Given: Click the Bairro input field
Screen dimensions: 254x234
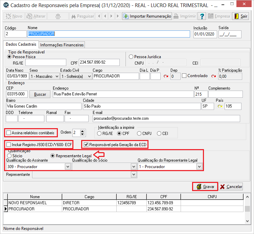Looking at the screenshot, I should [x=44, y=107].
